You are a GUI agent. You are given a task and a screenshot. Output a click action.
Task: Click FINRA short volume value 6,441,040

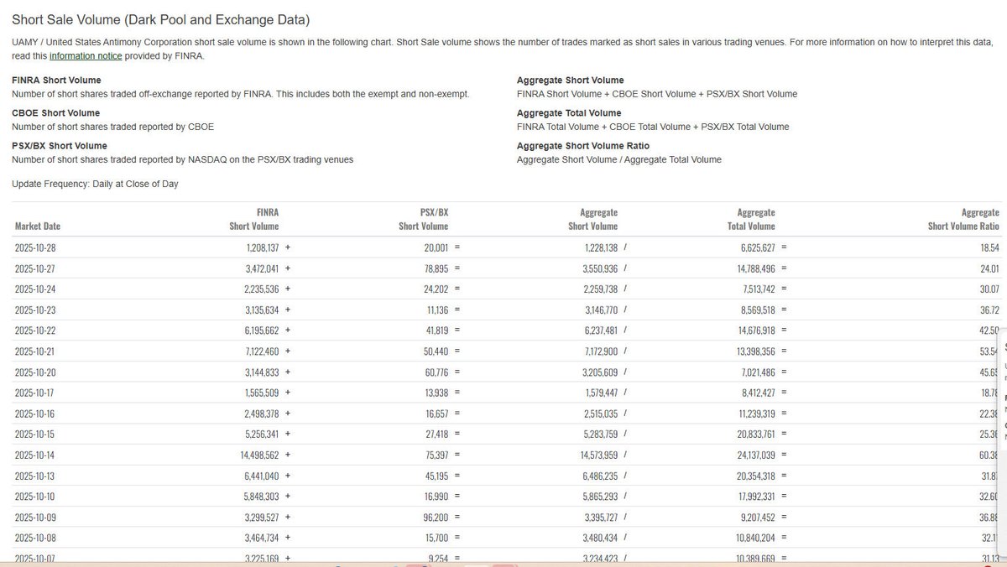click(263, 476)
